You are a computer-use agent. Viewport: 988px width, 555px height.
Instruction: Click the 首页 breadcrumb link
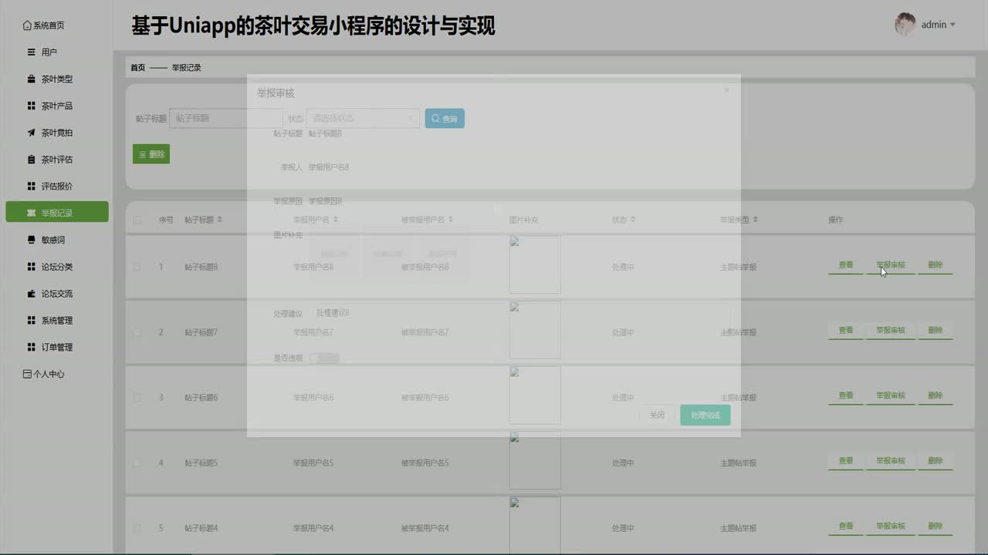coord(137,68)
